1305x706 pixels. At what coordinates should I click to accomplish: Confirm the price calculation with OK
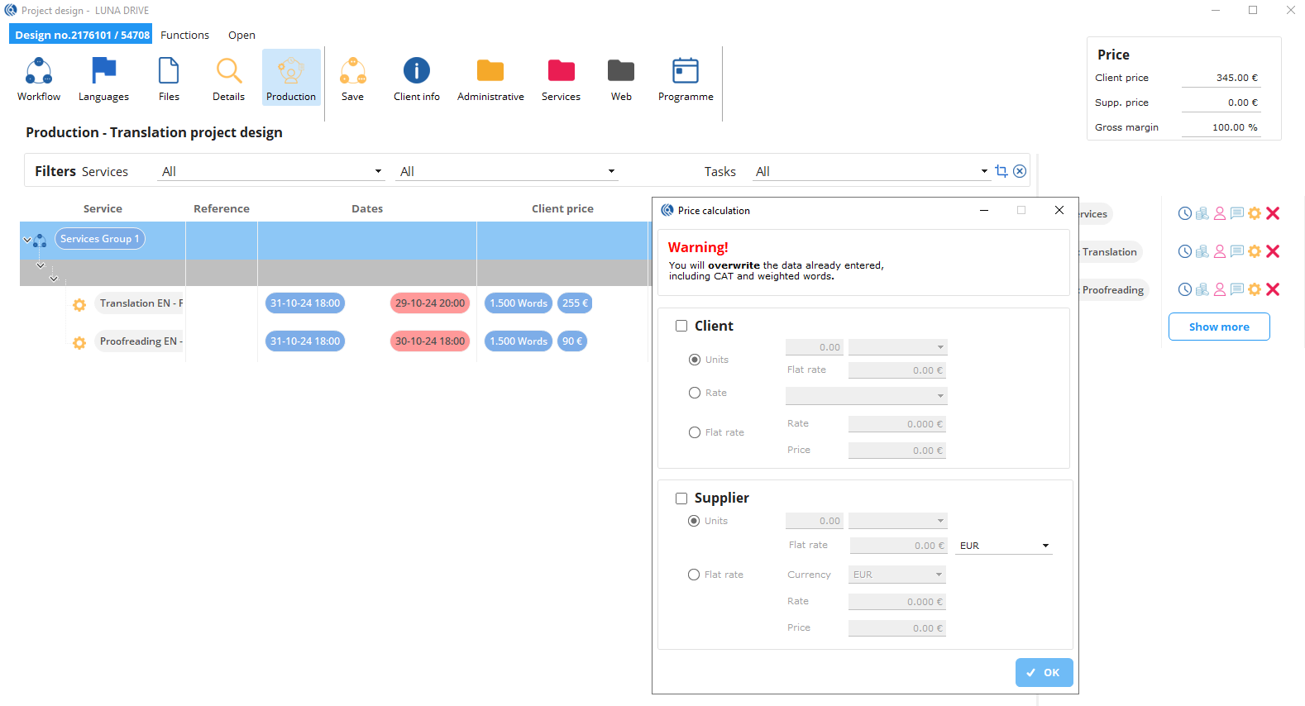1044,672
